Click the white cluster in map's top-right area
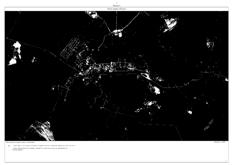 click(169, 24)
